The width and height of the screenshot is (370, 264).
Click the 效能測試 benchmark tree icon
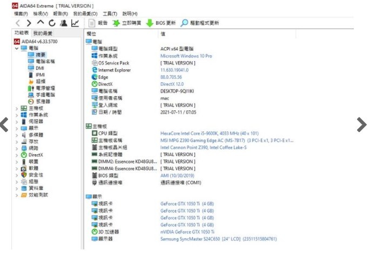pos(24,195)
